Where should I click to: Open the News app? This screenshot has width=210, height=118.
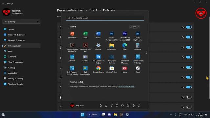point(125,69)
